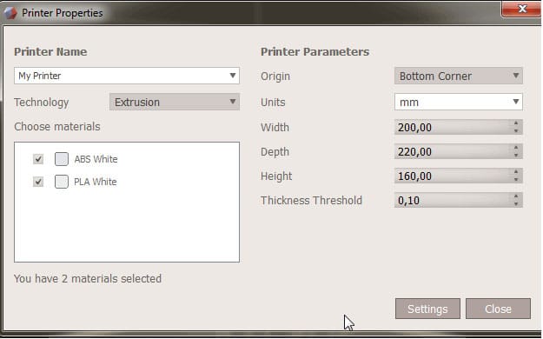Click the PLA White color swatch
The height and width of the screenshot is (339, 543).
[62, 182]
